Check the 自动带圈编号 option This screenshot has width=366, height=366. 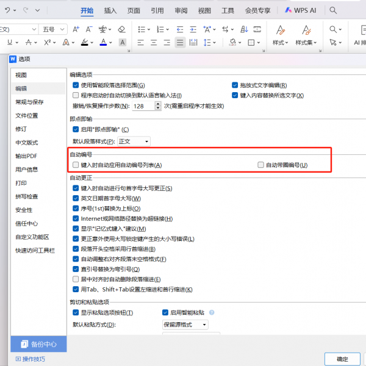(x=260, y=165)
